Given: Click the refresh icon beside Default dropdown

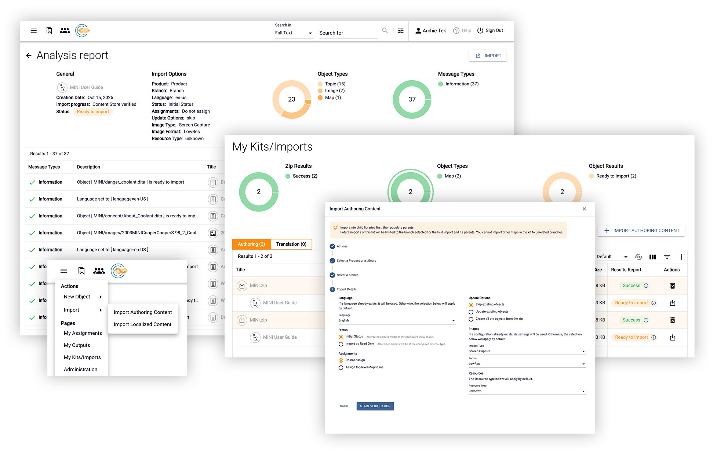Looking at the screenshot, I should 638,257.
